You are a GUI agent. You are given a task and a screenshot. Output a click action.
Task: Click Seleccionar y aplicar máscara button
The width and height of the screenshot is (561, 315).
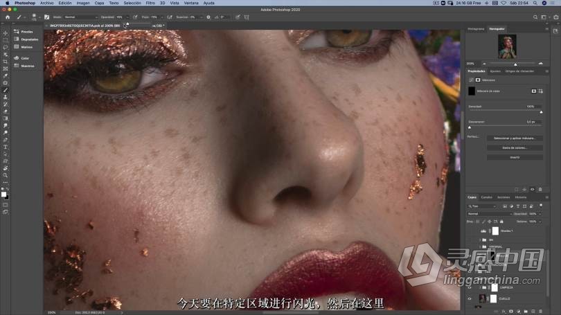[x=515, y=138]
